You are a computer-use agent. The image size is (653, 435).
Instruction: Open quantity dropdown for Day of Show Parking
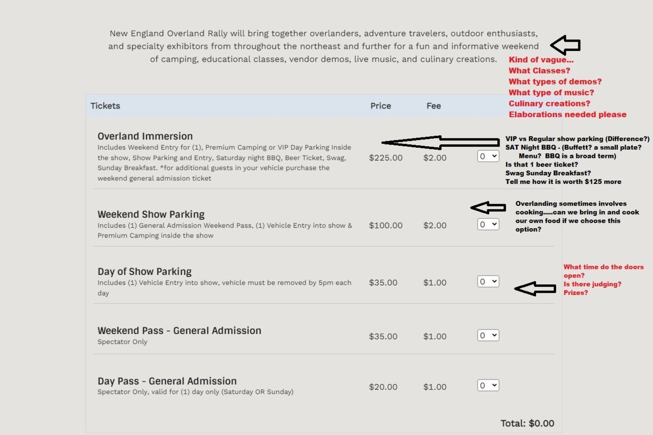[488, 281]
